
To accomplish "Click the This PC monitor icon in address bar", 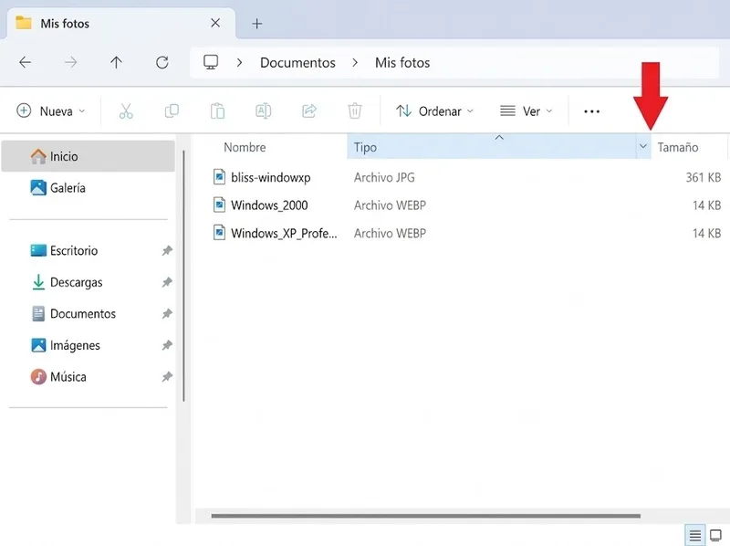I will (x=211, y=62).
